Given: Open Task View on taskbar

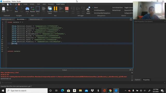Looking at the screenshot, I should pyautogui.click(x=56, y=91).
